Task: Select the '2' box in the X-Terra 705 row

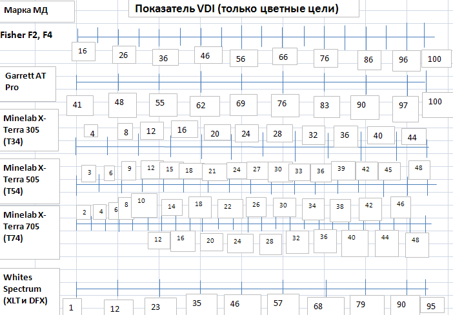Action: [84, 212]
